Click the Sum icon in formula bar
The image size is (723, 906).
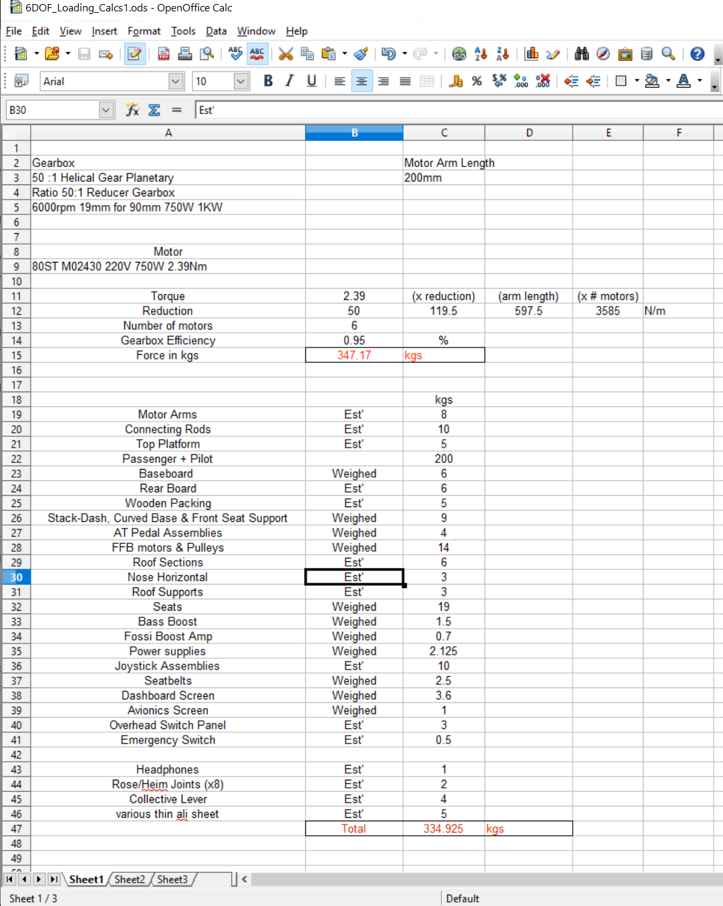click(x=154, y=110)
